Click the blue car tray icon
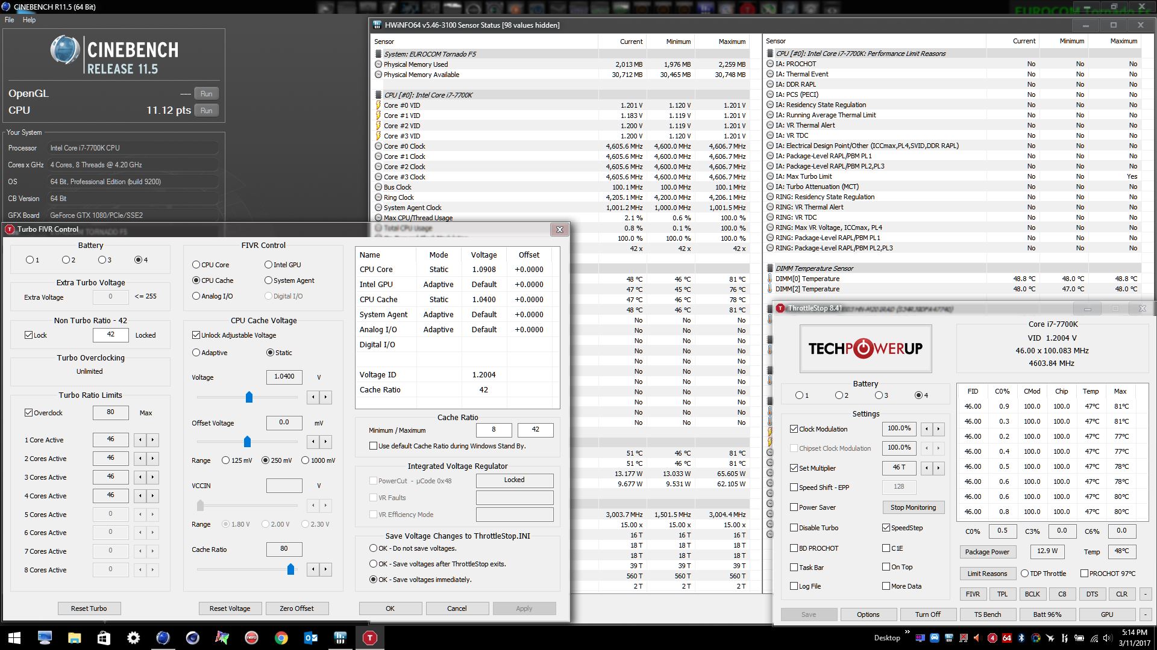Viewport: 1157px width, 650px height. point(935,638)
